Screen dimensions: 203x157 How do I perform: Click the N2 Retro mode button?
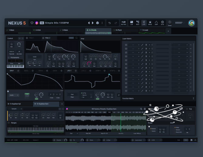coord(123,23)
